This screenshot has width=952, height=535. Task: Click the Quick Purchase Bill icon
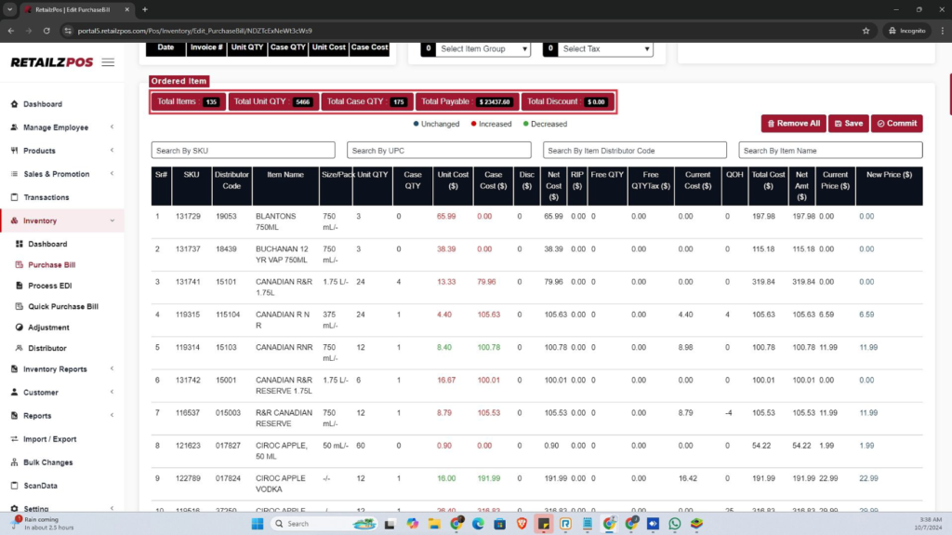(20, 306)
